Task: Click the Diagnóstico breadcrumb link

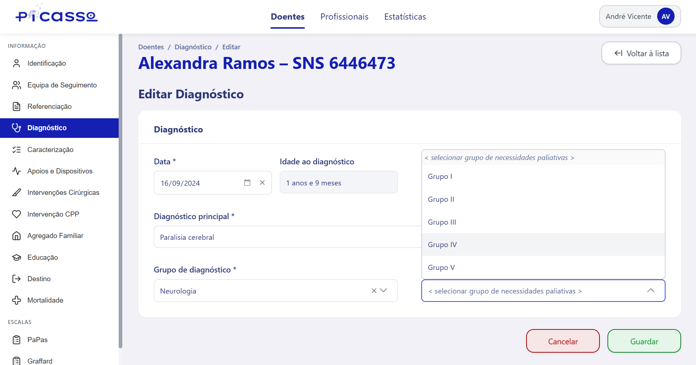Action: coord(193,47)
